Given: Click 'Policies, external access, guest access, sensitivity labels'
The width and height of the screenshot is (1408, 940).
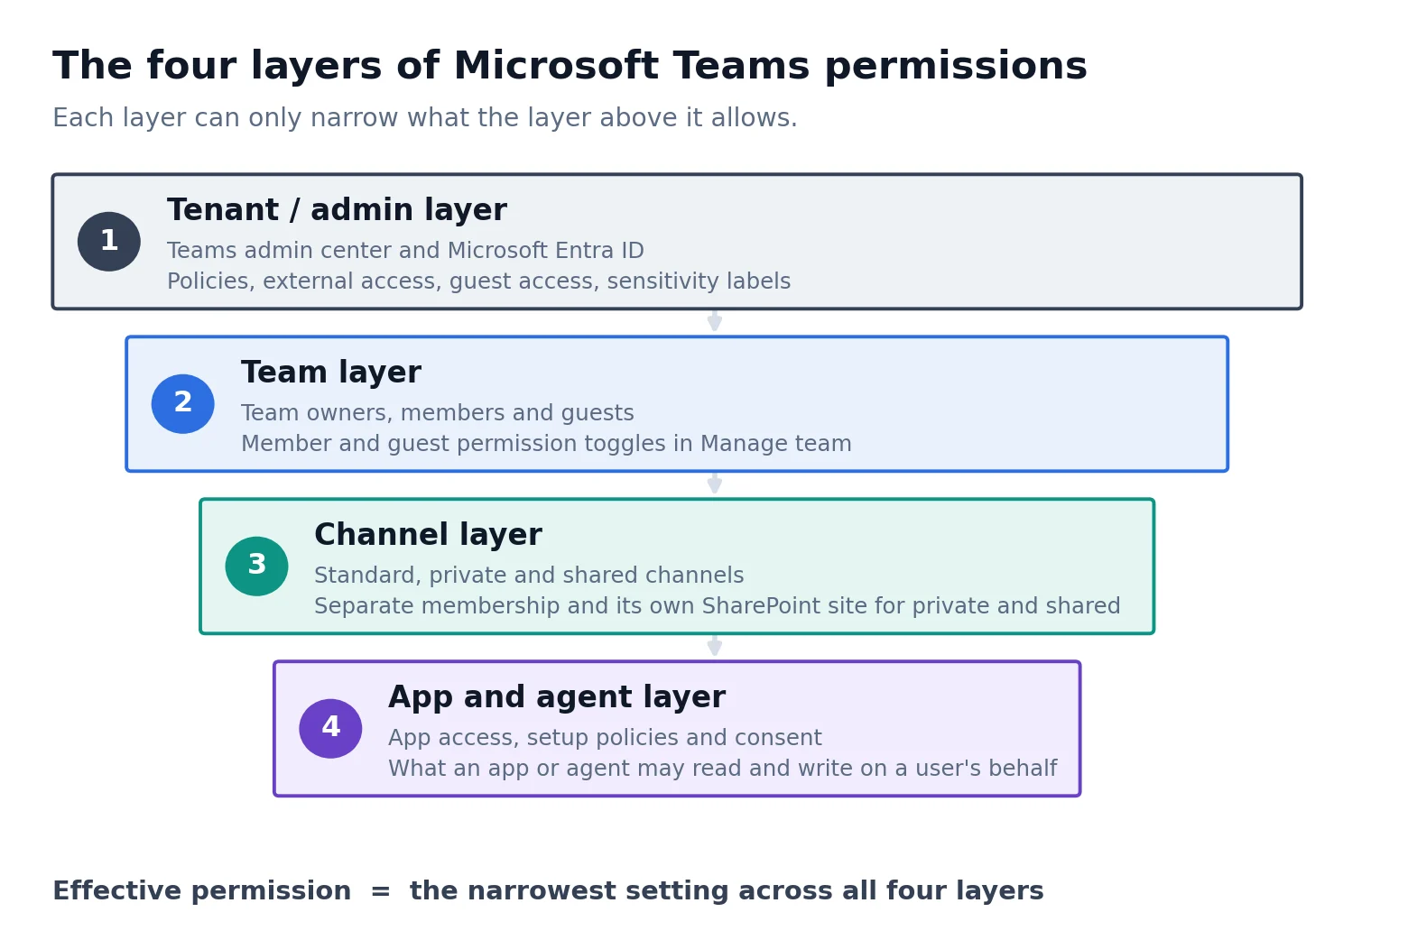Looking at the screenshot, I should coord(478,281).
